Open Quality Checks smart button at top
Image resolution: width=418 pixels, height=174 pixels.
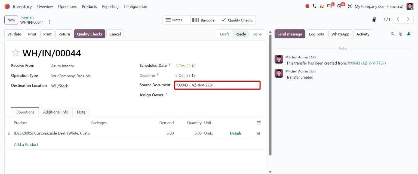(x=237, y=20)
